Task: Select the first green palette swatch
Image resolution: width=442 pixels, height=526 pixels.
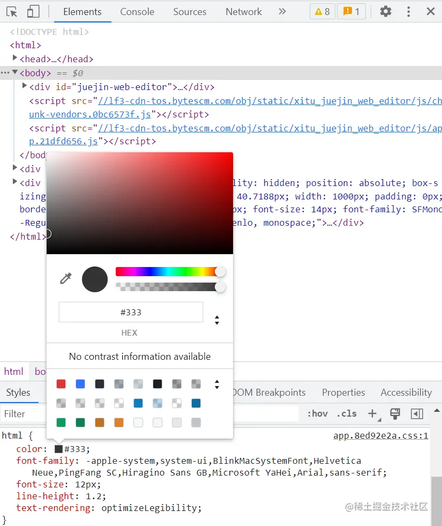Action: (61, 423)
